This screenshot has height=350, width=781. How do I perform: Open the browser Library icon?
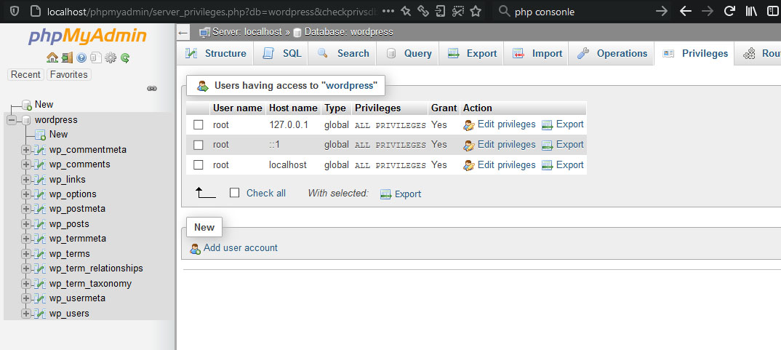pos(751,11)
